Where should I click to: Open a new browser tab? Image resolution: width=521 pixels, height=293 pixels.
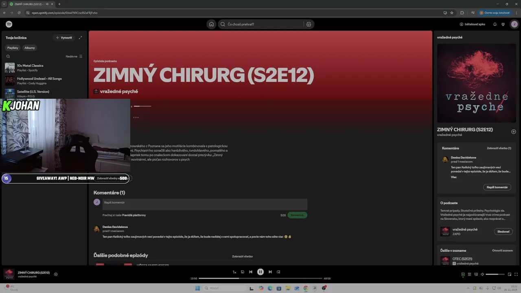59,4
